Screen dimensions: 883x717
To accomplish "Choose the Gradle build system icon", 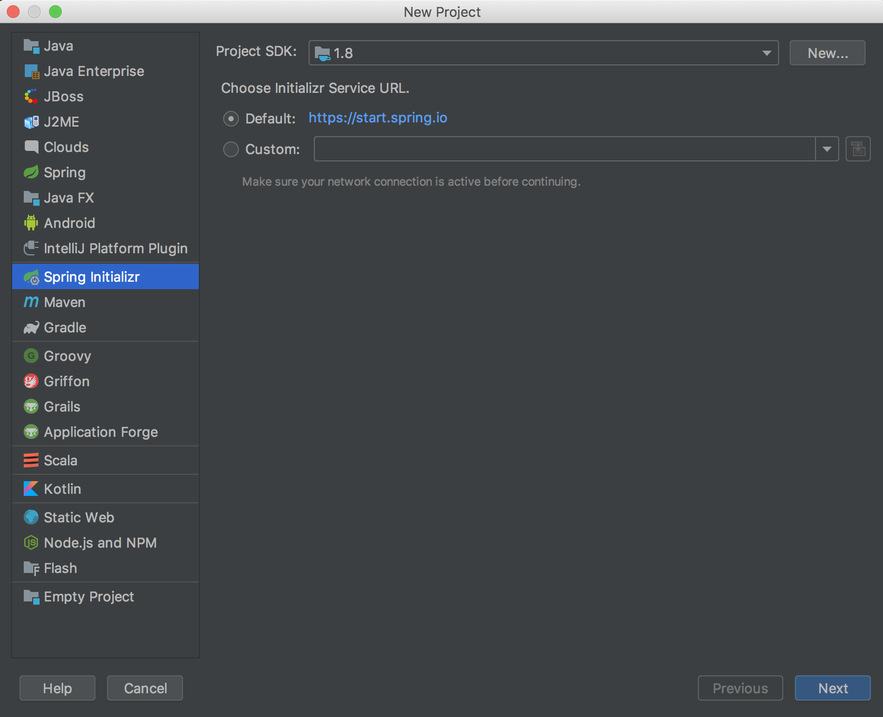I will [x=31, y=327].
